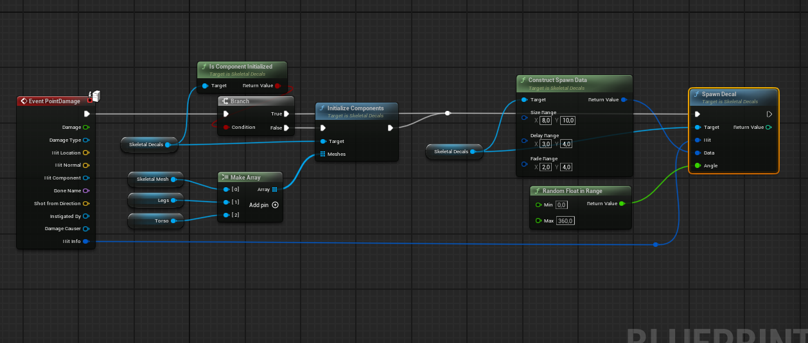
Task: Click the Hit Info output pin
Action: [x=86, y=242]
